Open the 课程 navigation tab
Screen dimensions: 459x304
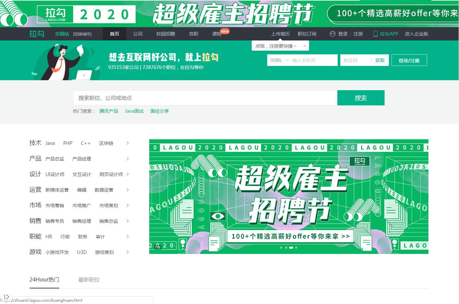[x=217, y=34]
